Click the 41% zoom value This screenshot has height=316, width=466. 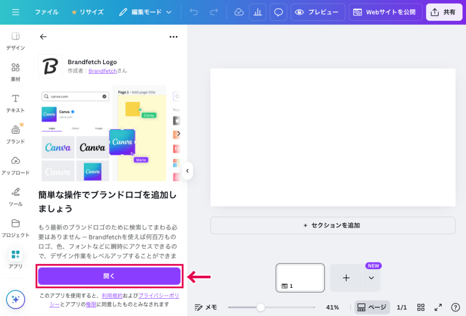(332, 307)
